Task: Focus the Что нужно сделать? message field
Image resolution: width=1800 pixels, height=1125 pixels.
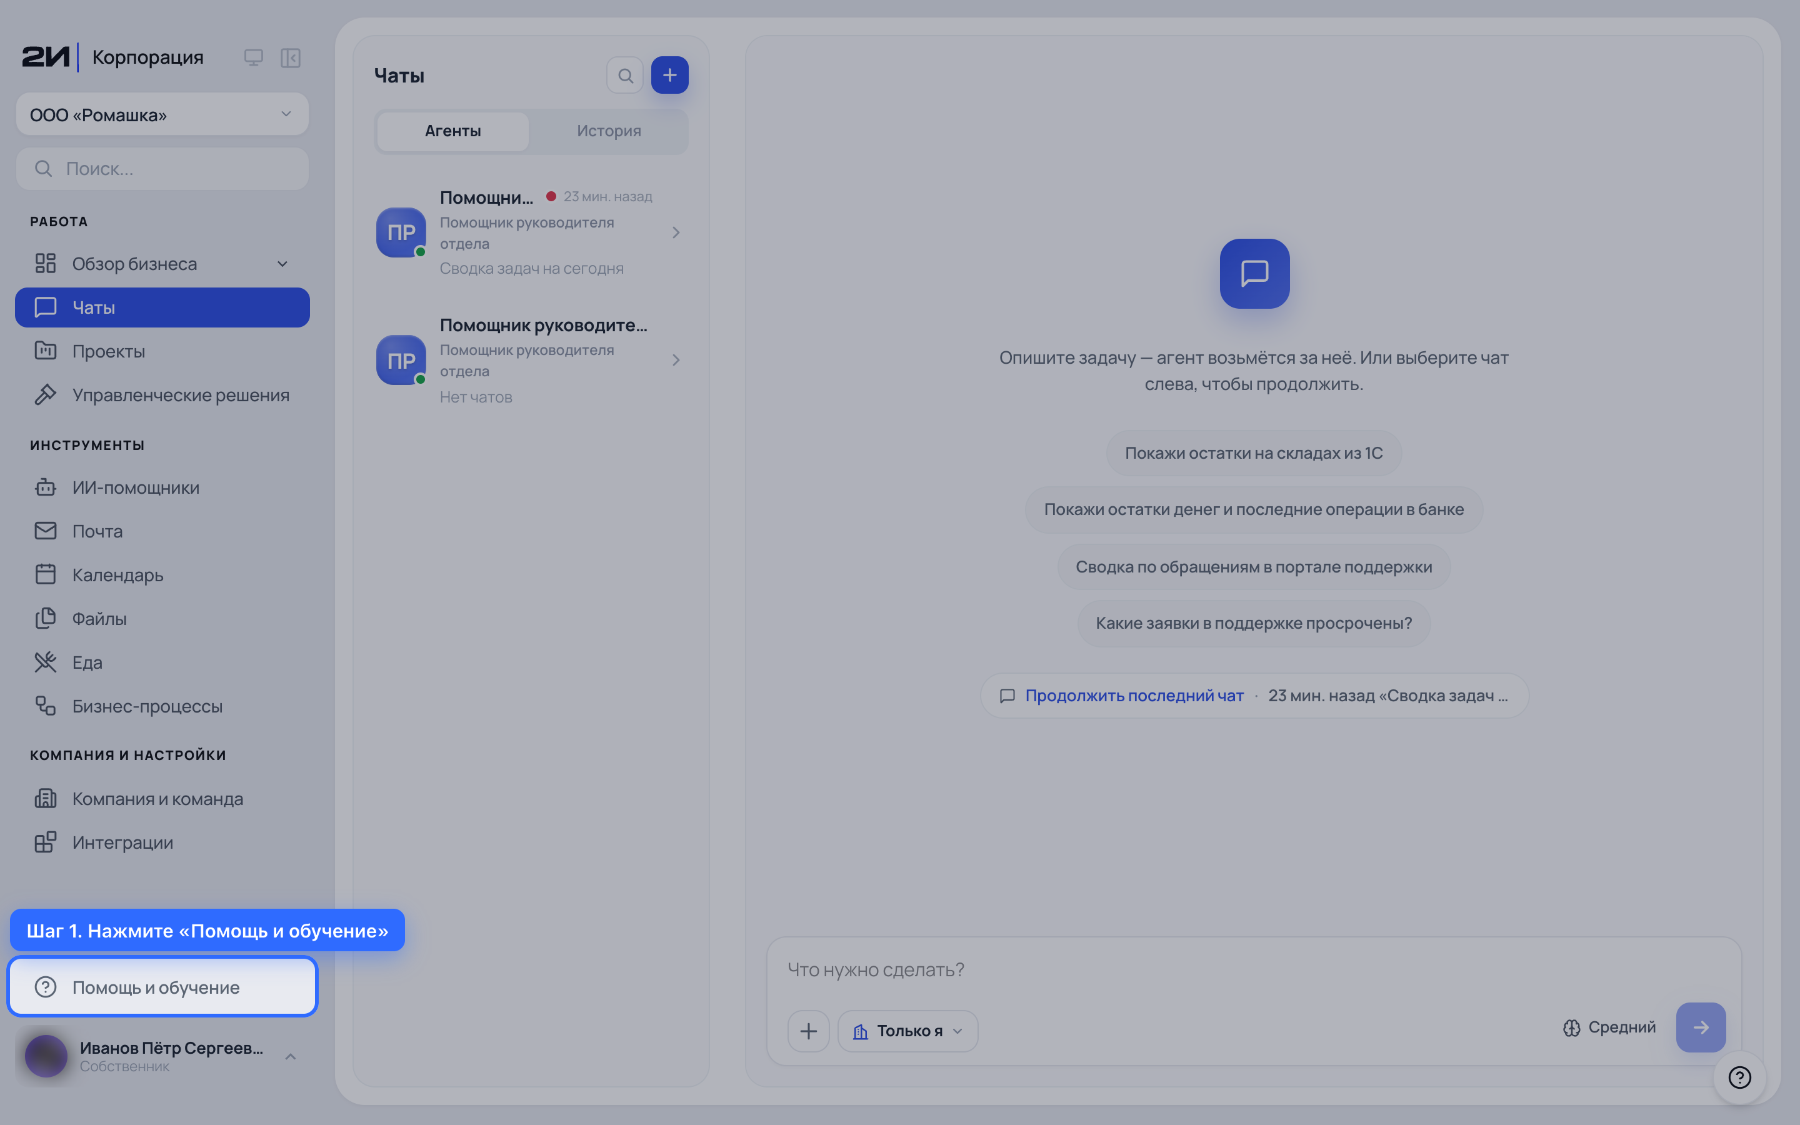Action: point(1253,970)
